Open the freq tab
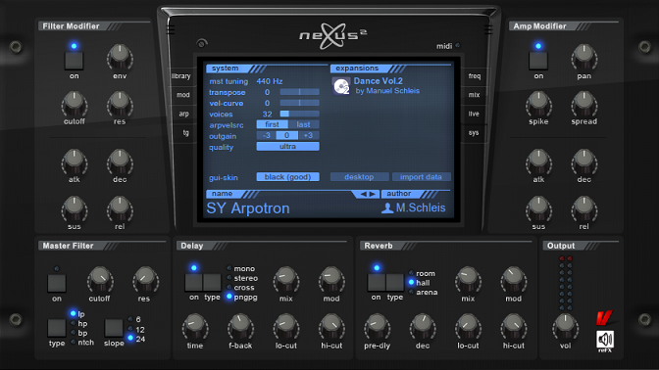Image resolution: width=659 pixels, height=370 pixels. tap(475, 76)
